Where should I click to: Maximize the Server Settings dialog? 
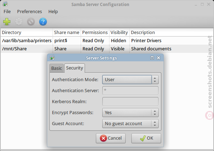pyautogui.click(x=152, y=58)
